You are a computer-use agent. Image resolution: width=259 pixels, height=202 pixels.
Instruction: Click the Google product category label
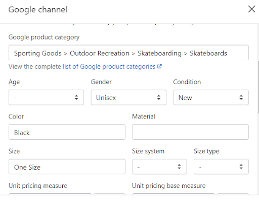pos(44,37)
